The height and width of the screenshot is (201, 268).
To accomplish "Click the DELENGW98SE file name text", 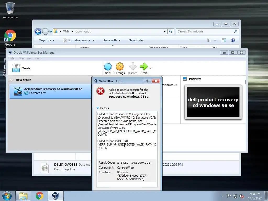I will pyautogui.click(x=66, y=165).
